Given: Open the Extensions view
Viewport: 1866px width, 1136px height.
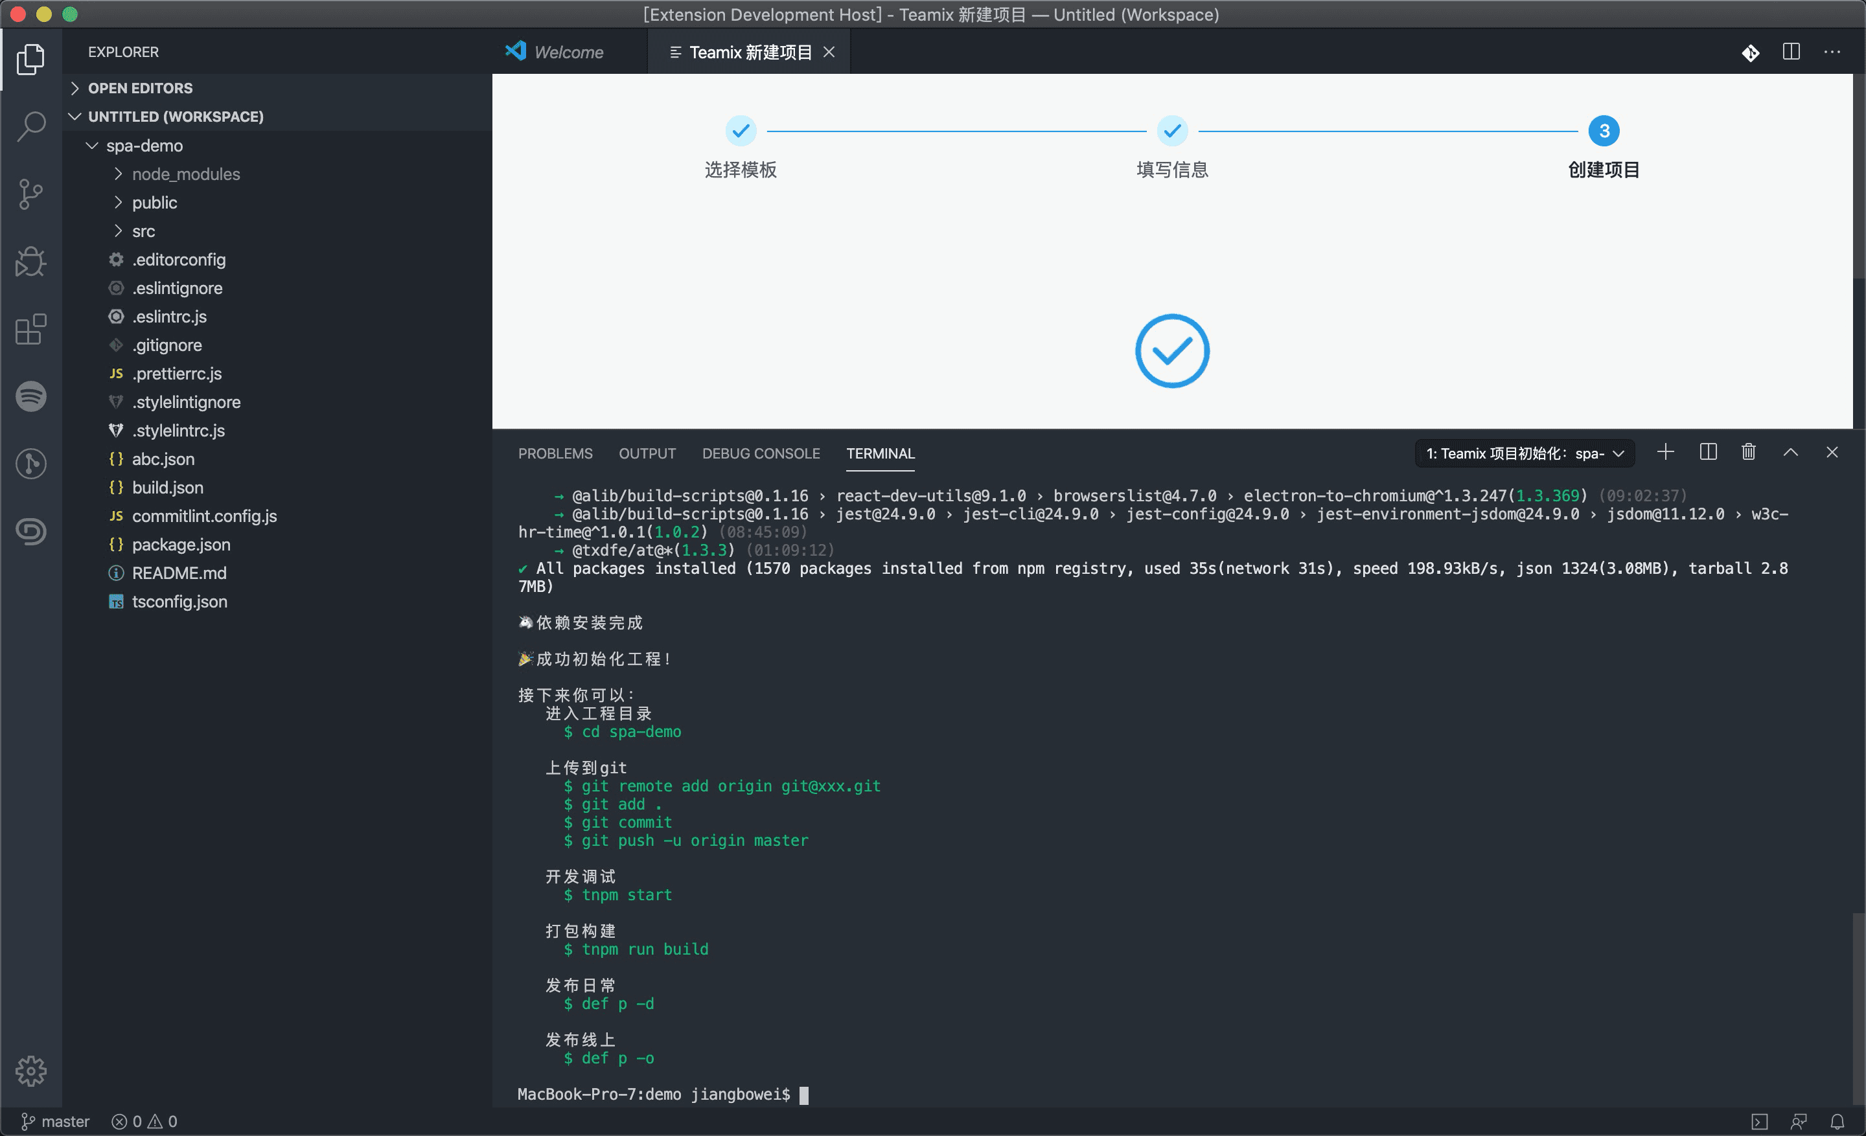Looking at the screenshot, I should click(x=30, y=329).
